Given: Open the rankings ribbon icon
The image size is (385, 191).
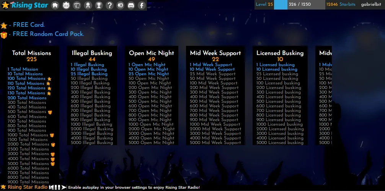Looking at the screenshot, I should coord(88,5).
